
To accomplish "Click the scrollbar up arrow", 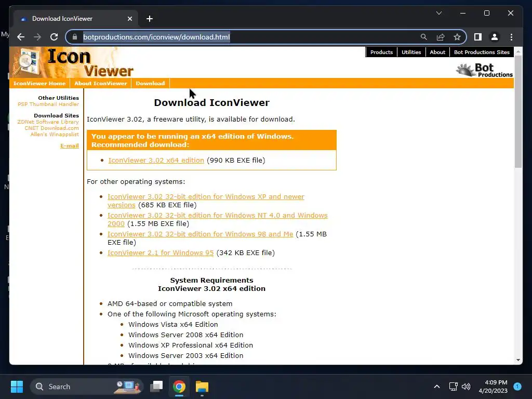I will tap(518, 51).
